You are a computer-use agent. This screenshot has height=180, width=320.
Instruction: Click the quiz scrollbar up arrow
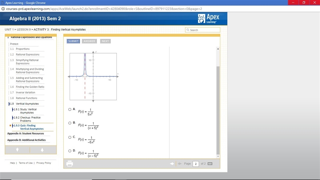tap(218, 49)
